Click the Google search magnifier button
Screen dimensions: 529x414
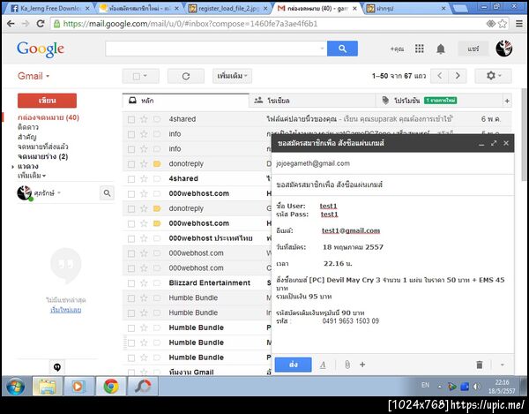(x=342, y=49)
